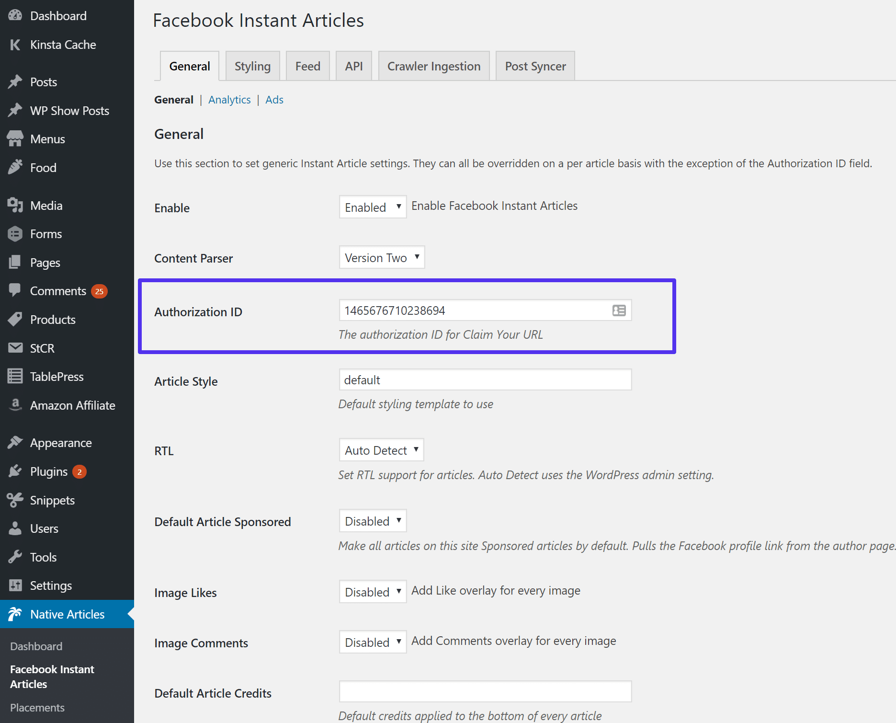The height and width of the screenshot is (723, 896).
Task: Click inside the Default Article Credits field
Action: [485, 691]
